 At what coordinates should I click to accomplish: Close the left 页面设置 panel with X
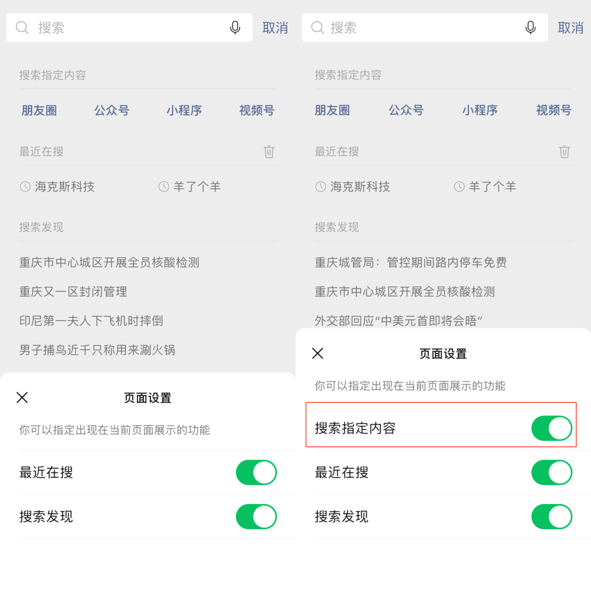click(x=22, y=397)
